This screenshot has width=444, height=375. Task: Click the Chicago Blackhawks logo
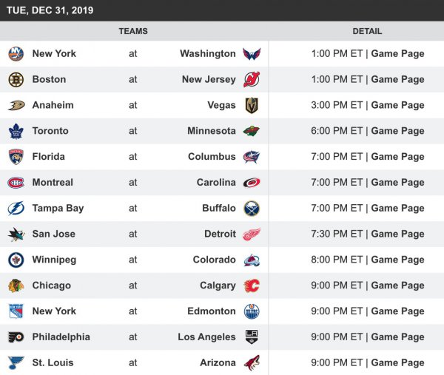click(16, 286)
